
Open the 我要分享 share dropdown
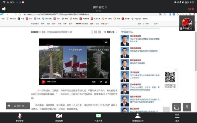pyautogui.click(x=111, y=32)
